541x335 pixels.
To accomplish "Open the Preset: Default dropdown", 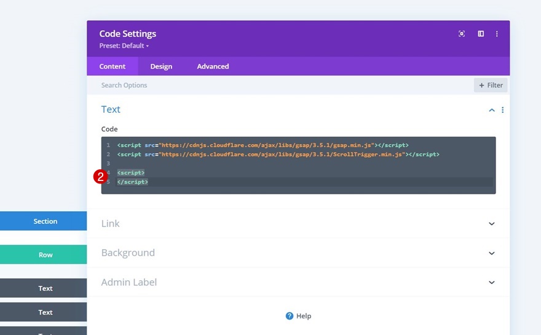I will coord(124,46).
